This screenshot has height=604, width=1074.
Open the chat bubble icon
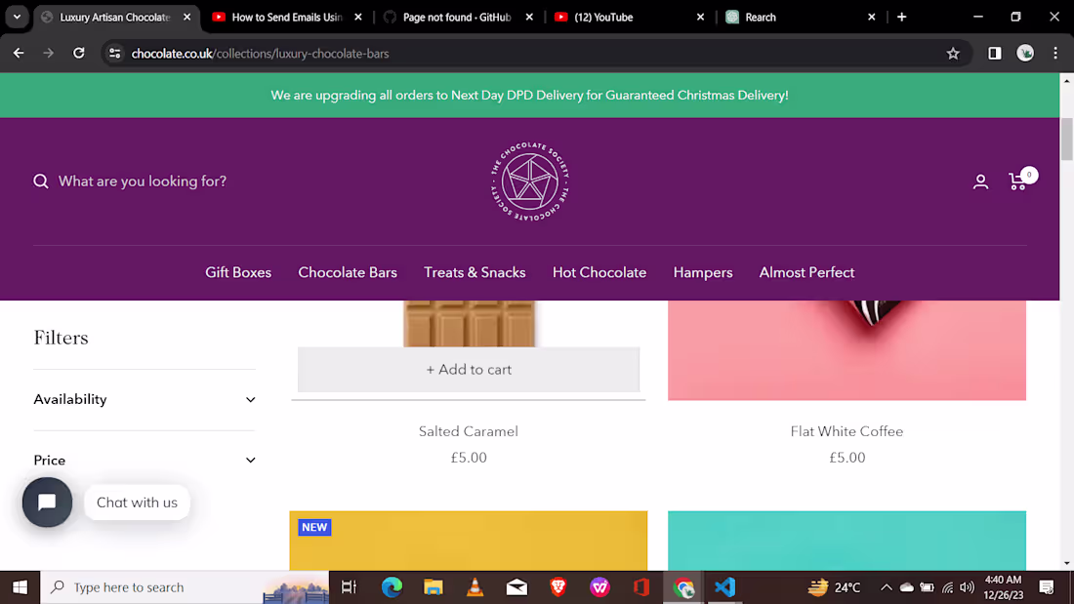(x=46, y=502)
